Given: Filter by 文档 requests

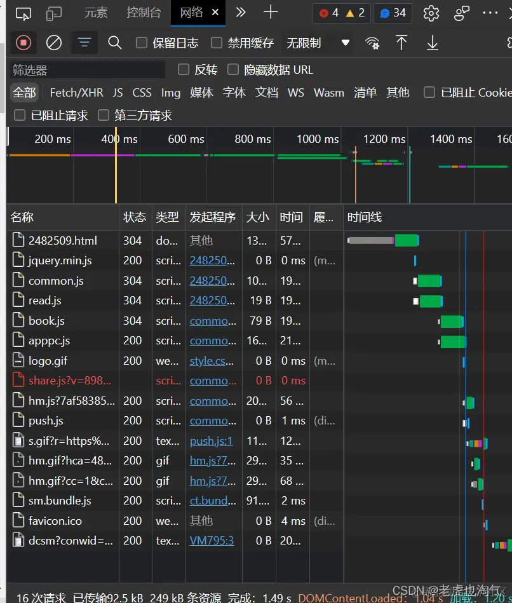Looking at the screenshot, I should click(x=267, y=93).
